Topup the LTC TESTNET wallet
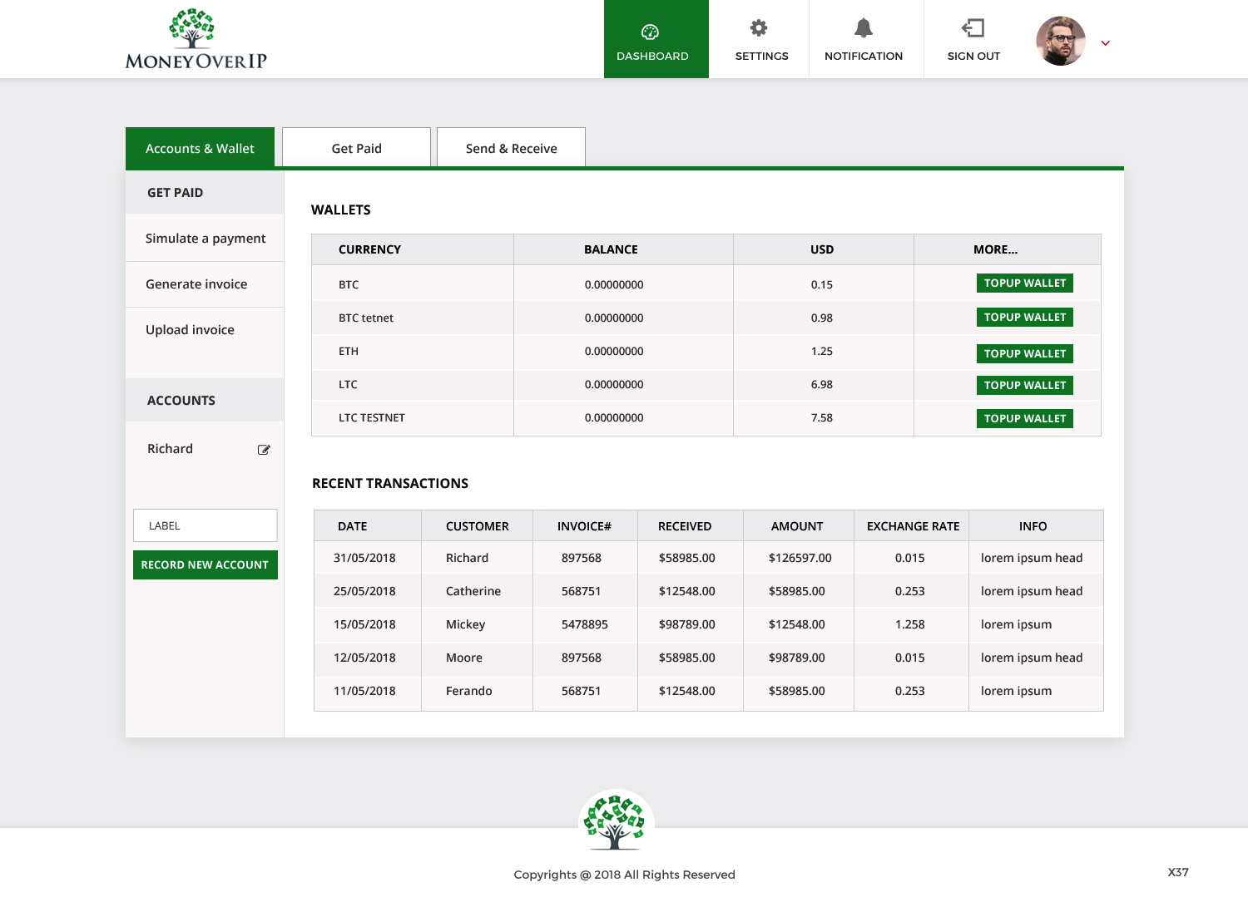Screen dimensions: 1248x902 pos(1024,419)
